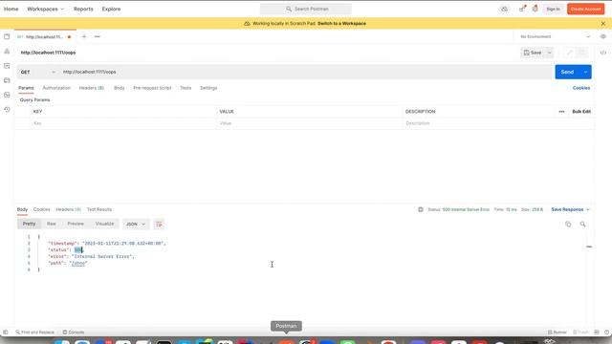This screenshot has height=344, width=612.
Task: Open the JSON format dropdown
Action: click(136, 225)
